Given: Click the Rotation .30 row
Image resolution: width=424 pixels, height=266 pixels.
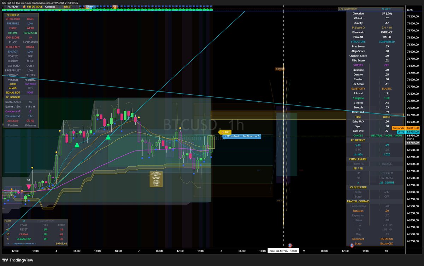Looking at the screenshot, I should click(x=375, y=211).
